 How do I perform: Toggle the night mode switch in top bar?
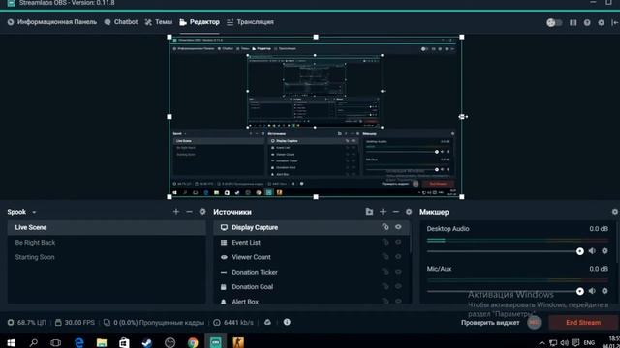coord(554,23)
